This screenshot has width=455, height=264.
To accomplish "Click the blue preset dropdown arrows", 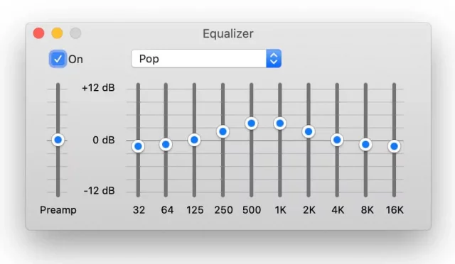I will click(x=274, y=58).
